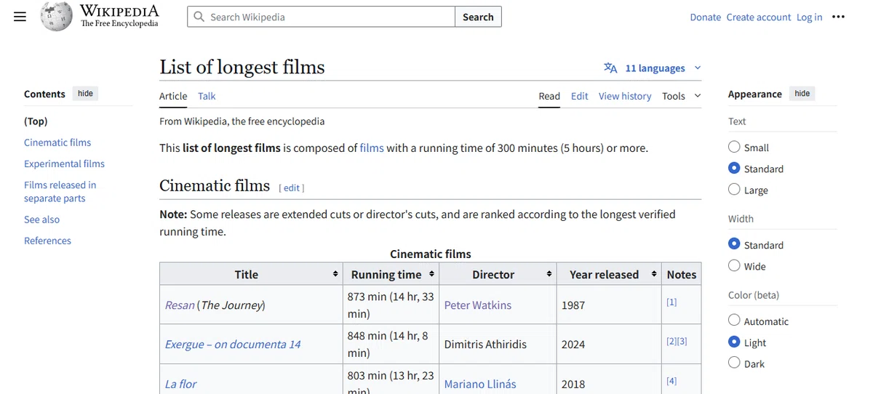
Task: Go to See also in contents
Action: tap(42, 220)
